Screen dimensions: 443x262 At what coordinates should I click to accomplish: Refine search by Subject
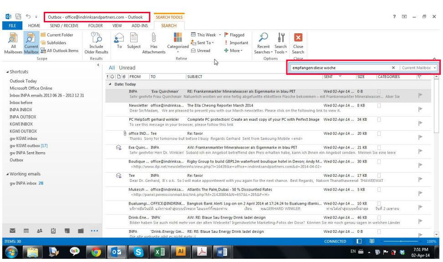134,41
